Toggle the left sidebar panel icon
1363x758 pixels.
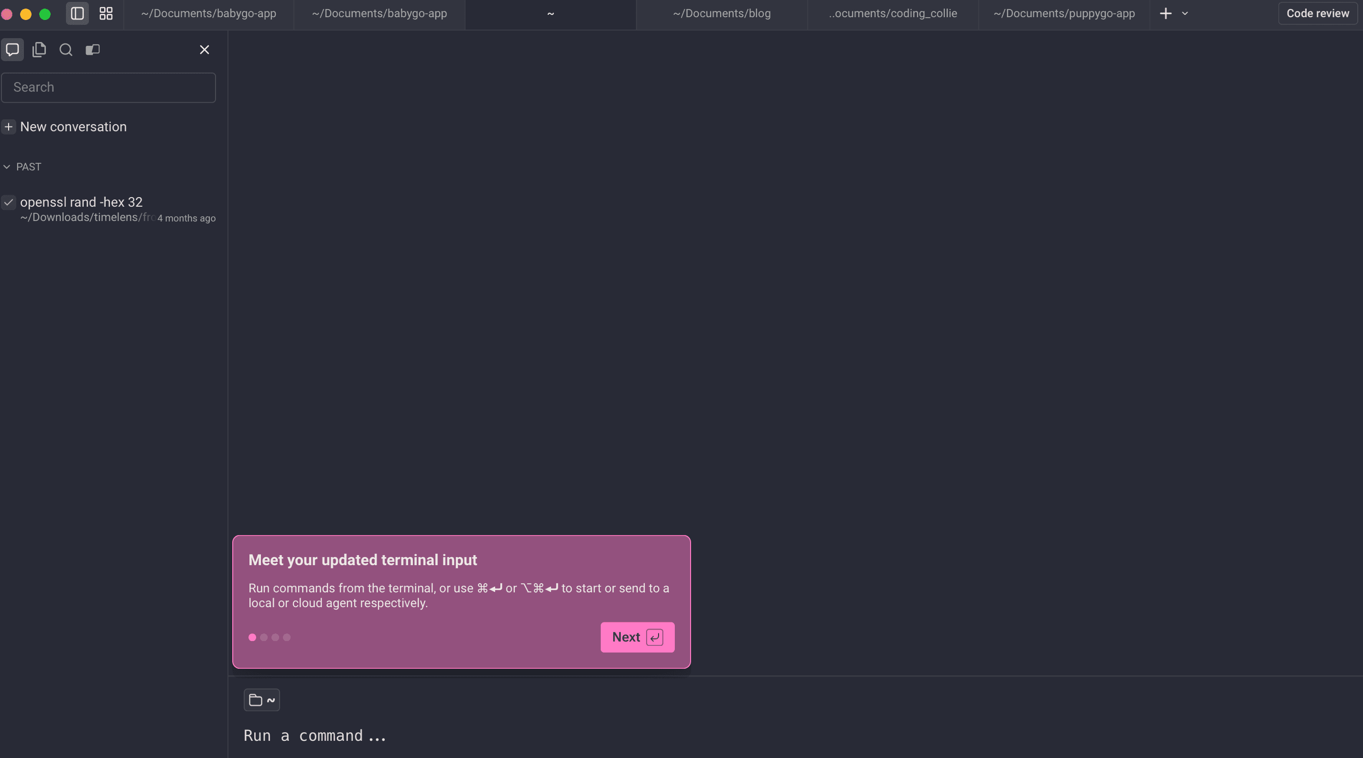[x=77, y=13]
